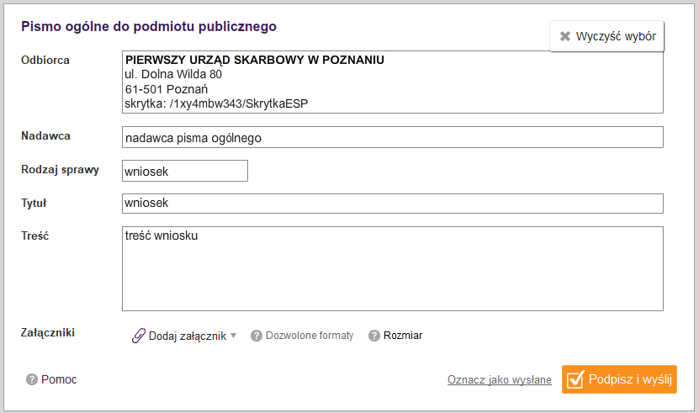Click the Wyczyść wybór button
Image resolution: width=699 pixels, height=413 pixels.
click(607, 36)
